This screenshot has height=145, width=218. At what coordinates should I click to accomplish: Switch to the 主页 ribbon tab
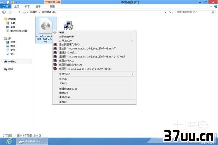tap(17, 7)
